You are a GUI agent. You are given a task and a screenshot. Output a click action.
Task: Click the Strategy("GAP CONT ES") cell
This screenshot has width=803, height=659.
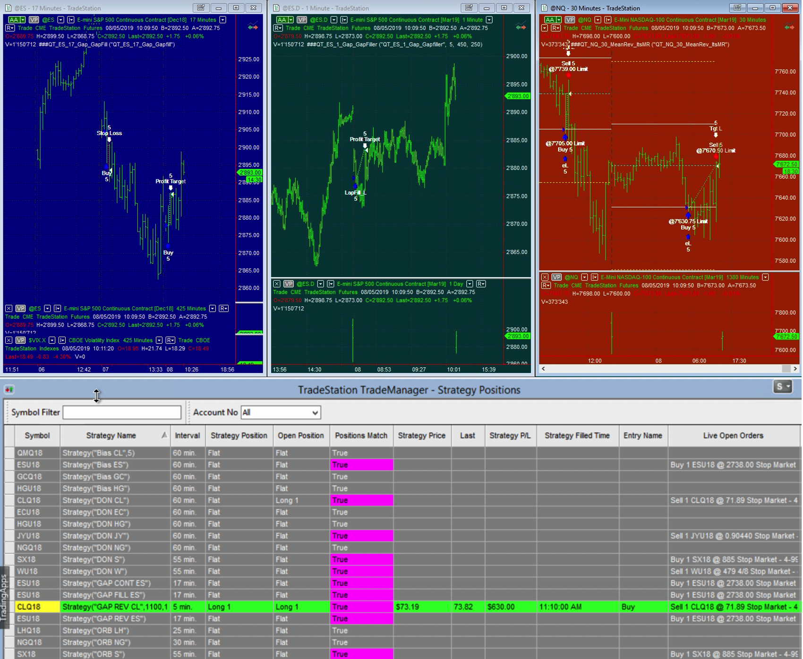tap(115, 583)
